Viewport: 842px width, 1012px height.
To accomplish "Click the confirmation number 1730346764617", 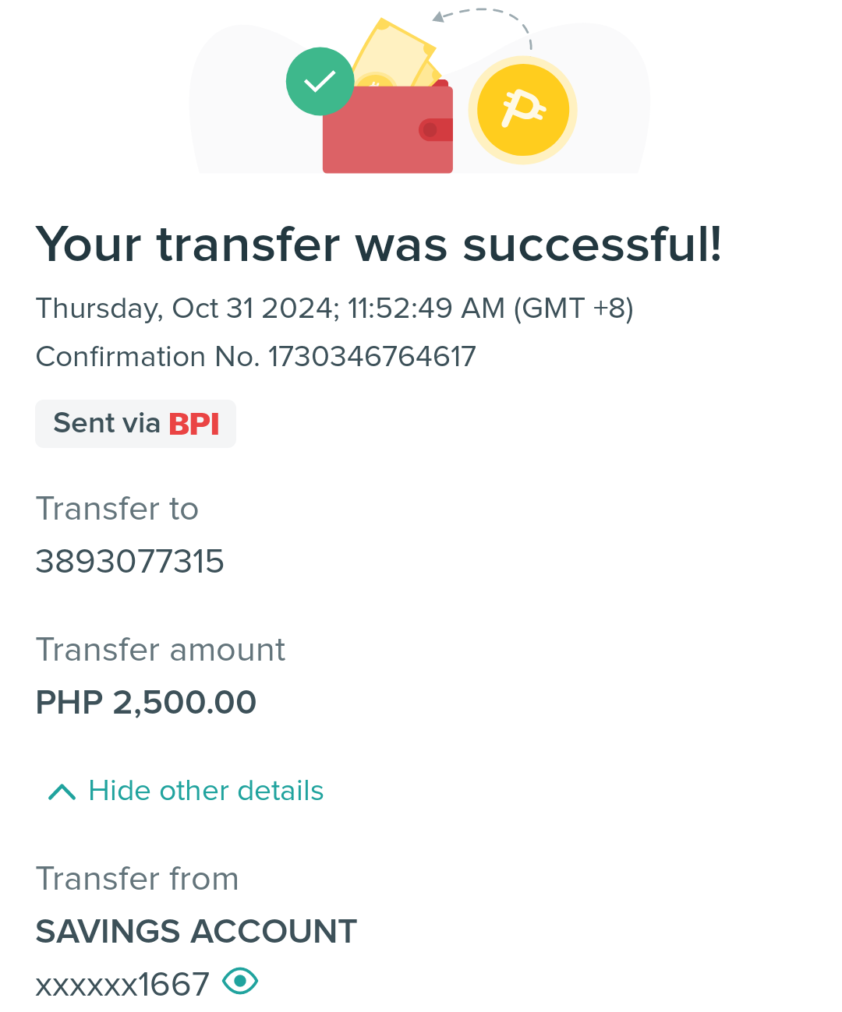I will pyautogui.click(x=372, y=357).
